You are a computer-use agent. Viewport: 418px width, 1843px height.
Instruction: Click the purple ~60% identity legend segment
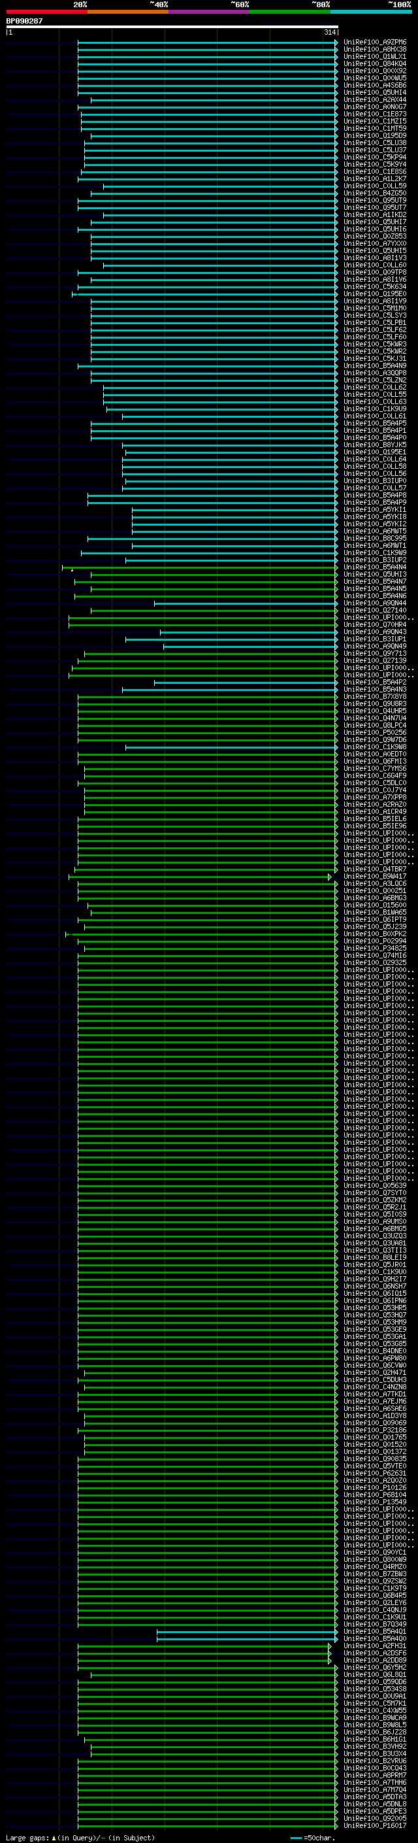pyautogui.click(x=210, y=12)
